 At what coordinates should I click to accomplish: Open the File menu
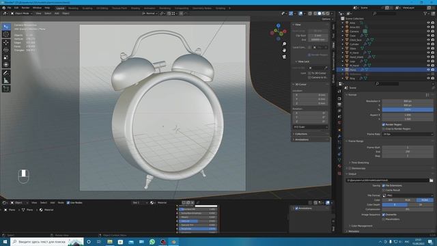click(9, 8)
